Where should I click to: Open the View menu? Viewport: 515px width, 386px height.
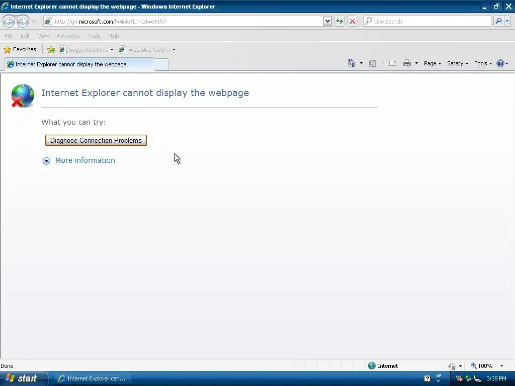pyautogui.click(x=43, y=36)
